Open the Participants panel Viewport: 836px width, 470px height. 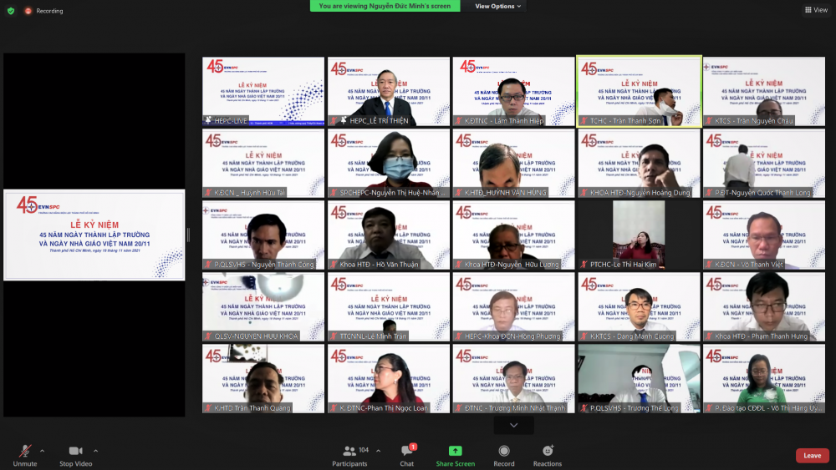(x=349, y=456)
